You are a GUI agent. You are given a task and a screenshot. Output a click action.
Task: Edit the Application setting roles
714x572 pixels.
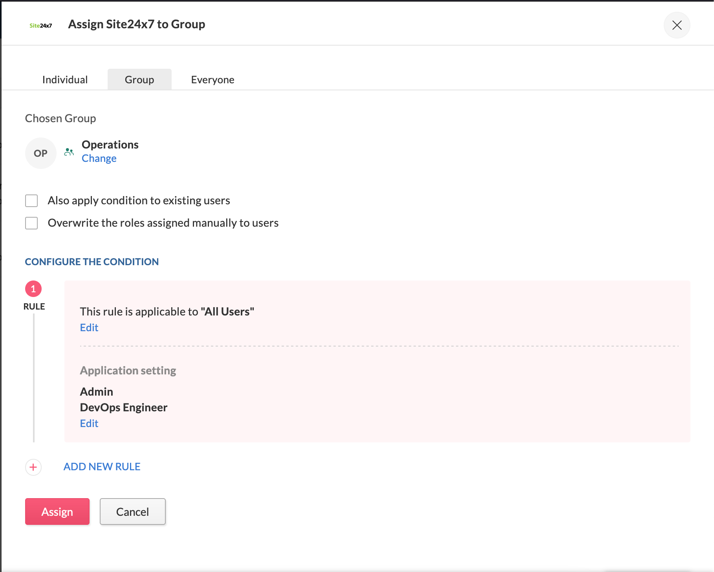89,423
